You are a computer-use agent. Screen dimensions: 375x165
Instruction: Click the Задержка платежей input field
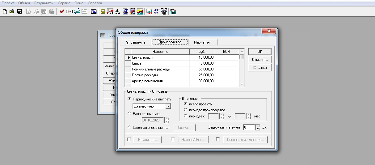click(249, 127)
